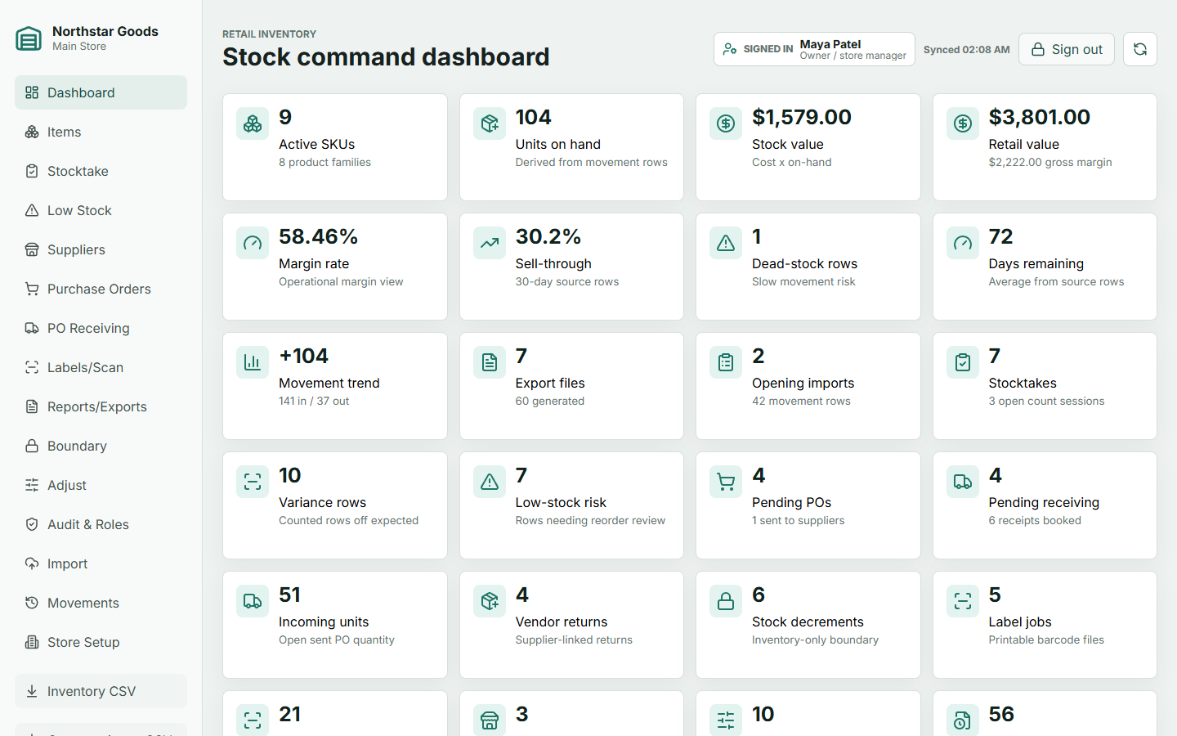Image resolution: width=1177 pixels, height=736 pixels.
Task: Click the 'Printable barcode files' text
Action: [1046, 640]
